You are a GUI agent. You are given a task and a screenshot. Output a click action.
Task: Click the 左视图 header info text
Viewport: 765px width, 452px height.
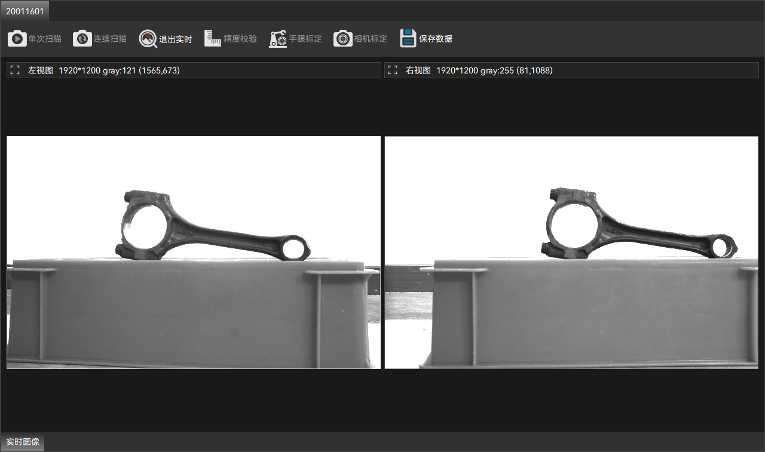click(104, 70)
